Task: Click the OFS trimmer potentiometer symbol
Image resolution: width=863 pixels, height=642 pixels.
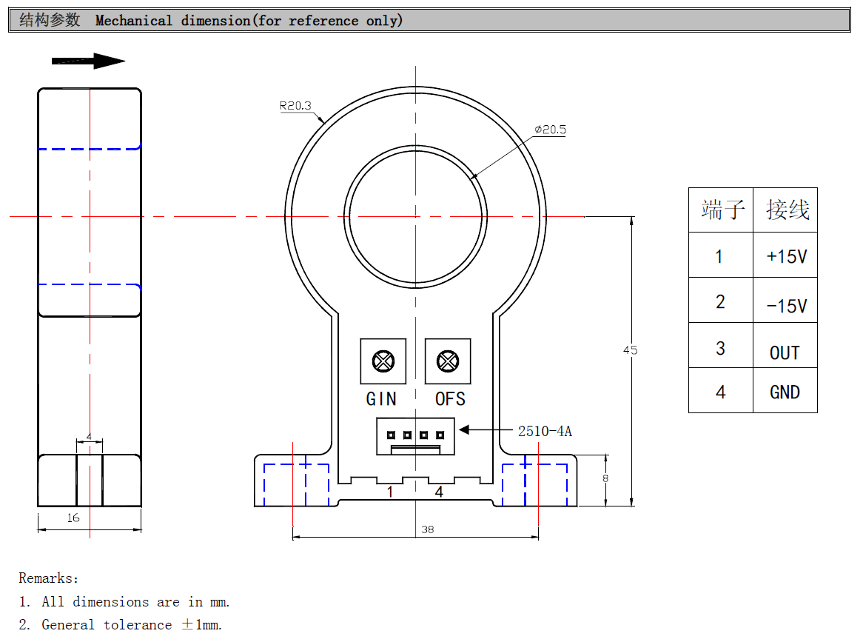Action: point(447,361)
